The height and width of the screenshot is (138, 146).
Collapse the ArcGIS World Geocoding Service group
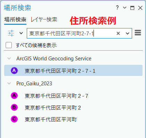9,58
